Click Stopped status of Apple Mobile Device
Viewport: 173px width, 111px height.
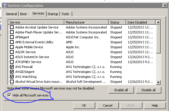(x=116, y=47)
